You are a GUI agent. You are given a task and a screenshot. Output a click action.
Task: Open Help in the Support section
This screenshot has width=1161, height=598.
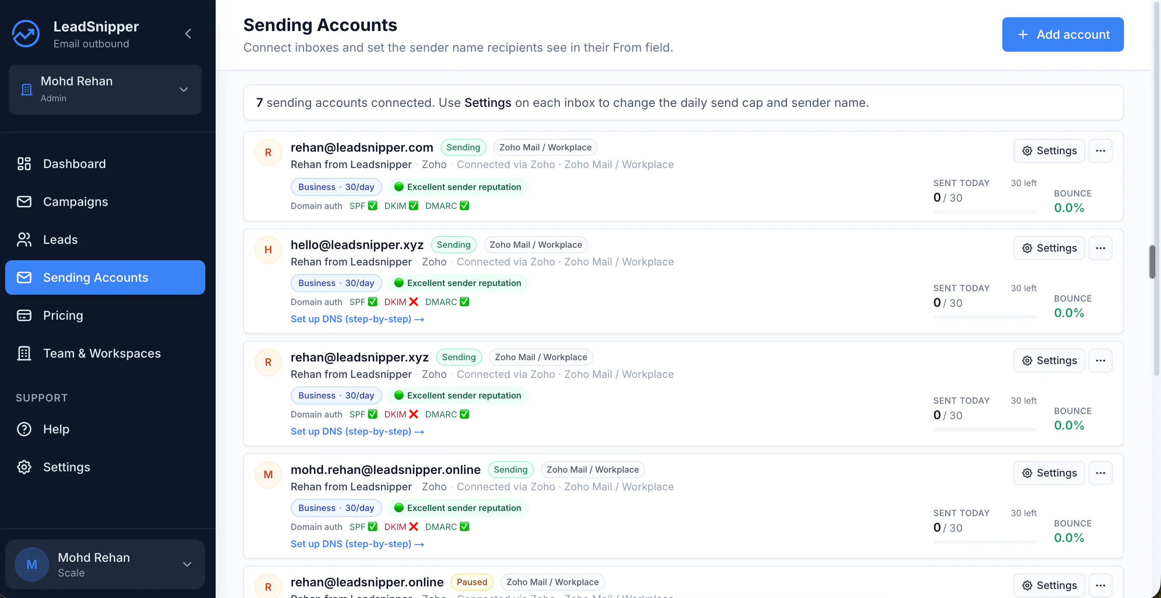105,429
